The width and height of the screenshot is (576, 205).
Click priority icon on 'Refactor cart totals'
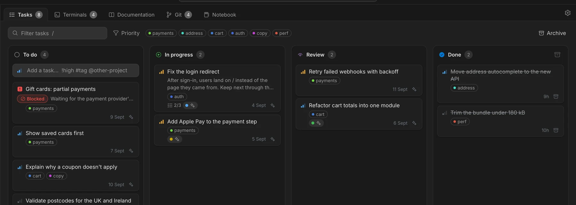click(x=303, y=106)
